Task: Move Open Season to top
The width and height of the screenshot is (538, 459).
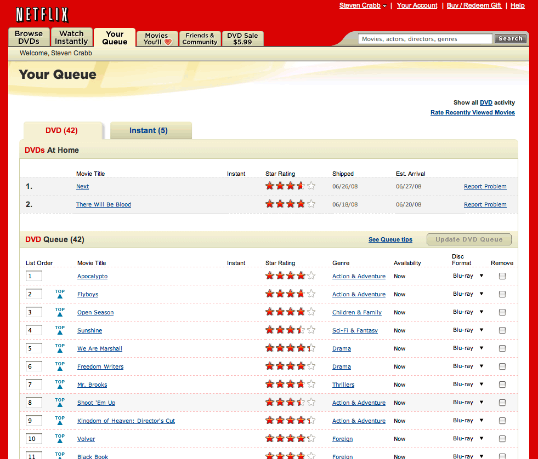Action: (x=60, y=312)
